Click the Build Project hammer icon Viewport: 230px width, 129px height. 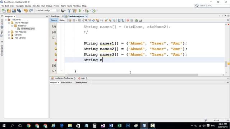coord(69,10)
